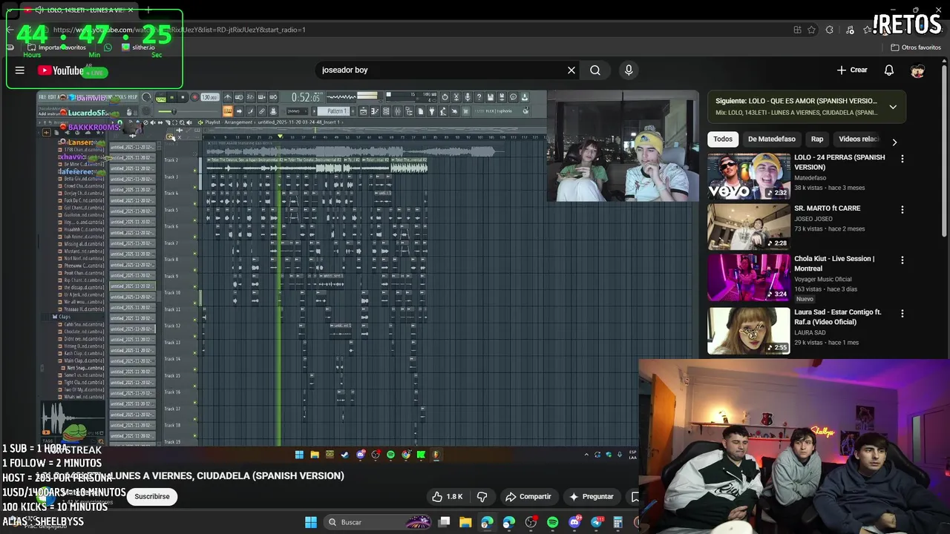Open FL Studio playlist view icon

(x=364, y=111)
